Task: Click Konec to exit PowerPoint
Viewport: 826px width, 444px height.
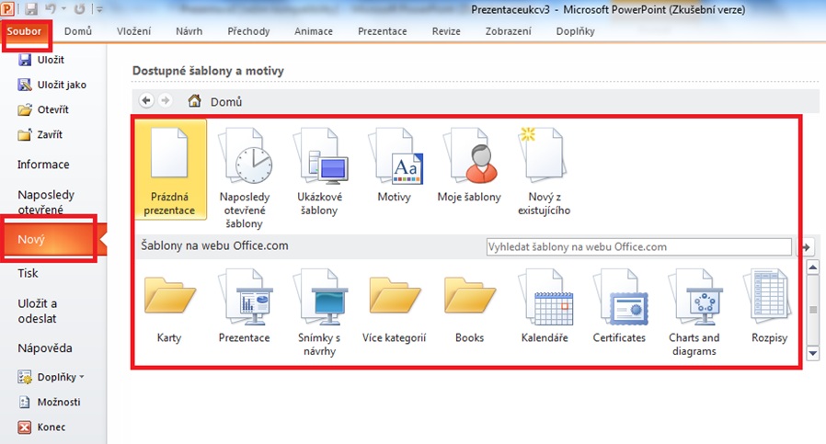Action: click(x=41, y=427)
